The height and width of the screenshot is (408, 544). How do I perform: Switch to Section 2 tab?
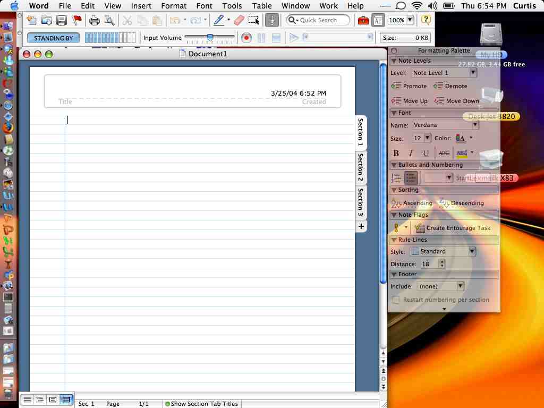coord(361,167)
